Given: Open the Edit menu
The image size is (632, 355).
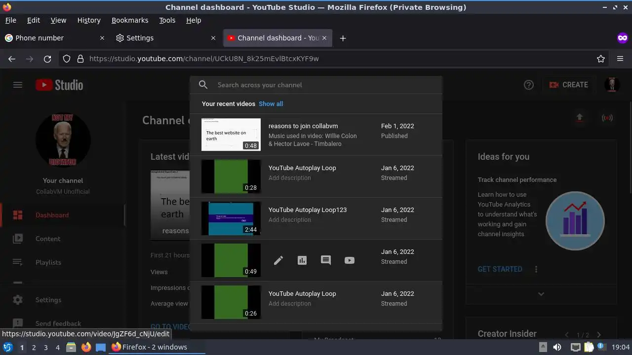Looking at the screenshot, I should coord(34,20).
